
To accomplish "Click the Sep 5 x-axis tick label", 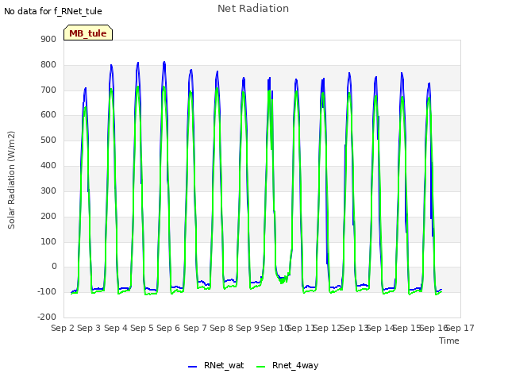I will coord(142,328).
